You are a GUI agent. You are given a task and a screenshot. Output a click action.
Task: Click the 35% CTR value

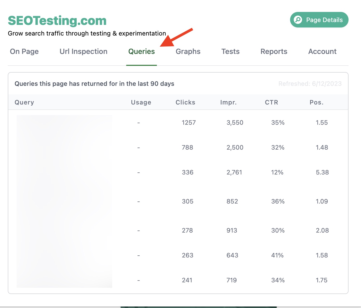(278, 123)
